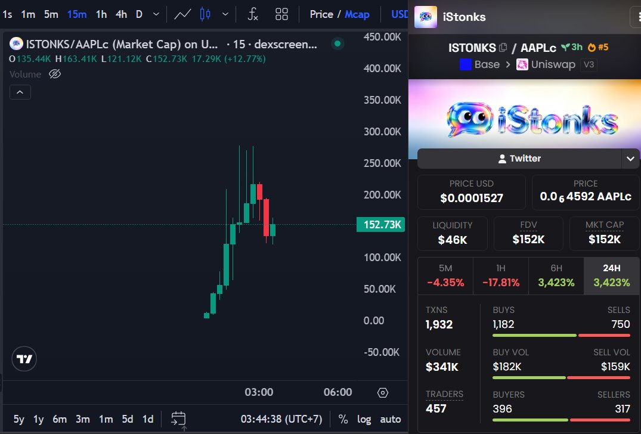Toggle auto scale mode
641x434 pixels.
point(391,419)
